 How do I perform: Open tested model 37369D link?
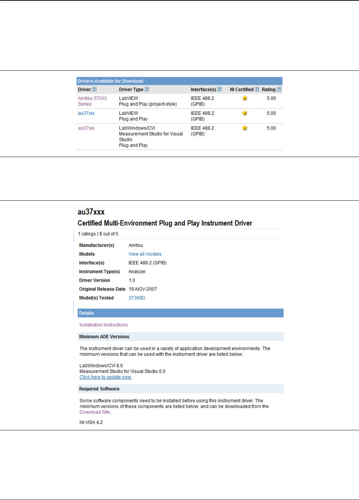point(137,298)
